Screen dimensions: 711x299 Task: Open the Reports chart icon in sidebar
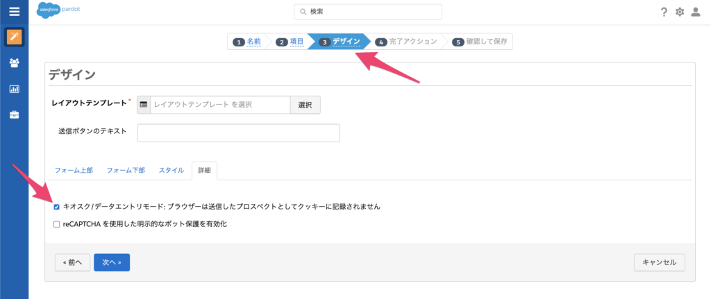coord(14,89)
